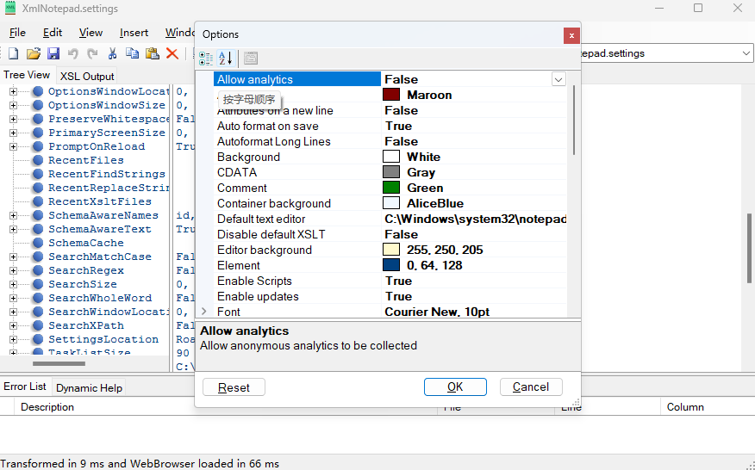Click the Copy icon in toolbar
The image size is (755, 470).
tap(132, 53)
